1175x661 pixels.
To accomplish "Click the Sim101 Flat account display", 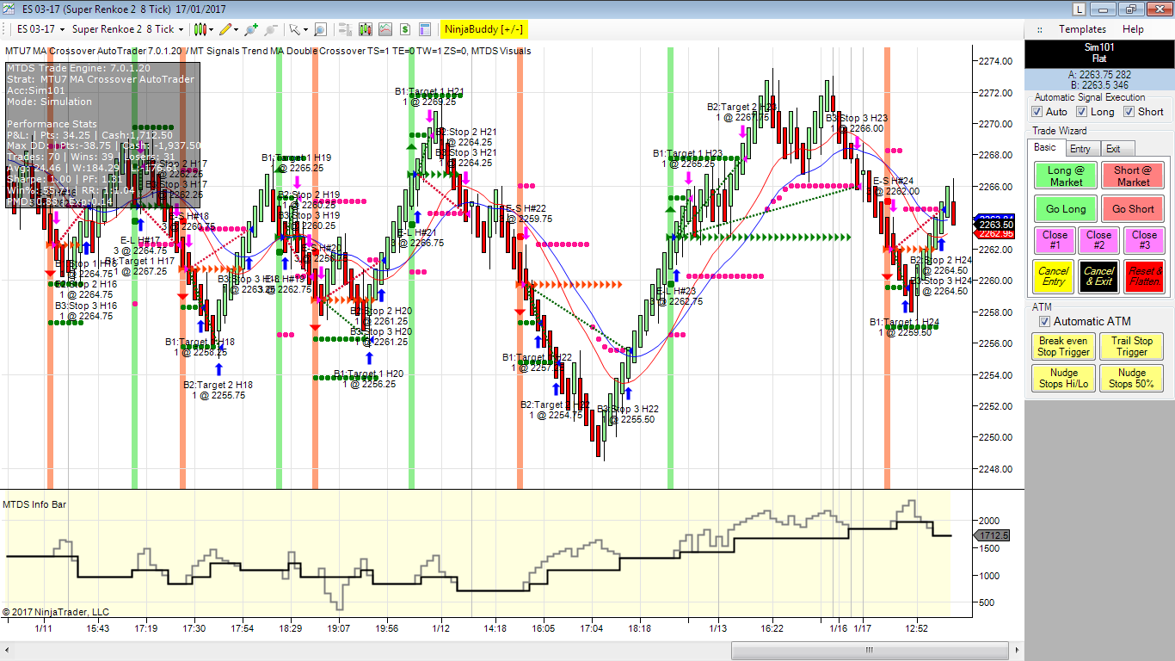I will pyautogui.click(x=1099, y=53).
